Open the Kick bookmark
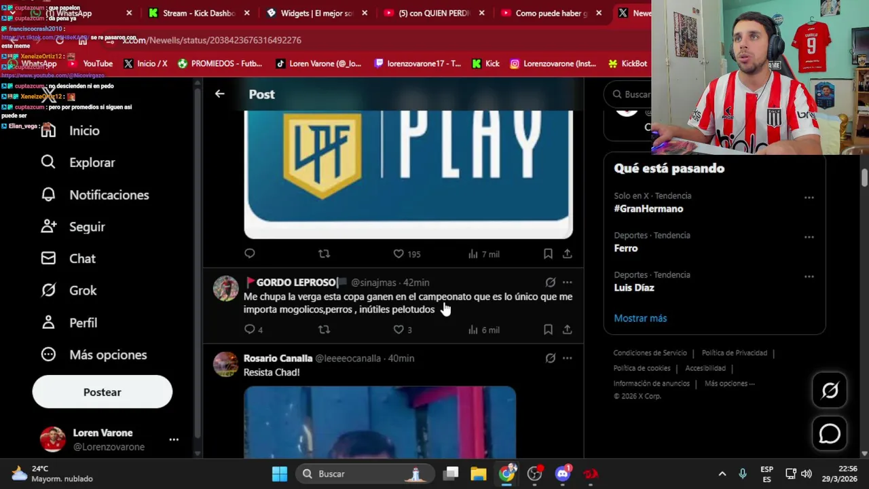This screenshot has width=869, height=489. 485,63
